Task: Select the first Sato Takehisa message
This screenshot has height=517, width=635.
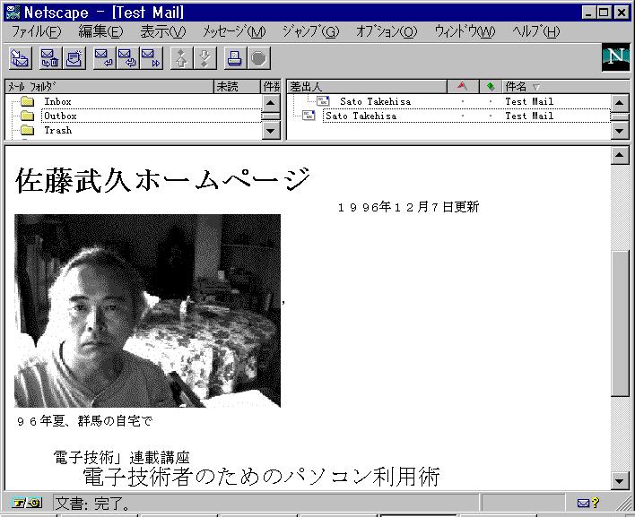Action: [374, 101]
